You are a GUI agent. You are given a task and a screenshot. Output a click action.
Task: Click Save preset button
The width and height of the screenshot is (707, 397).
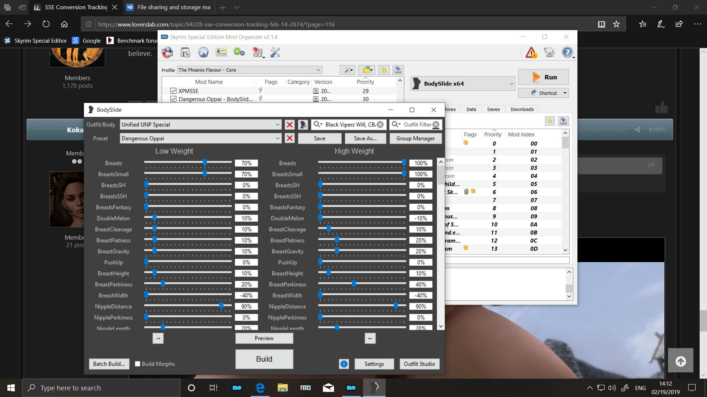tap(320, 138)
